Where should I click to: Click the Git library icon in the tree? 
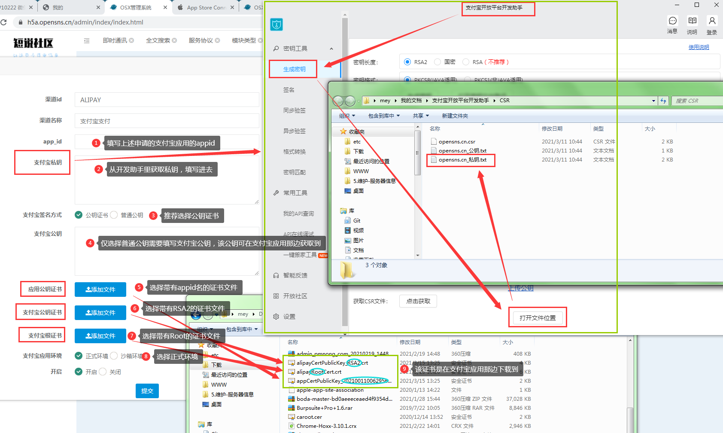pyautogui.click(x=348, y=220)
